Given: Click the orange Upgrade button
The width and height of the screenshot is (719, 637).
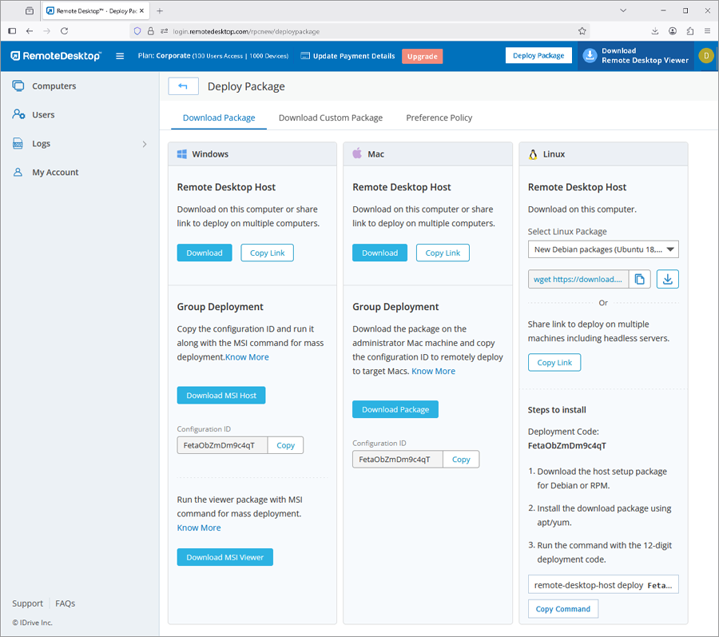Looking at the screenshot, I should [422, 56].
